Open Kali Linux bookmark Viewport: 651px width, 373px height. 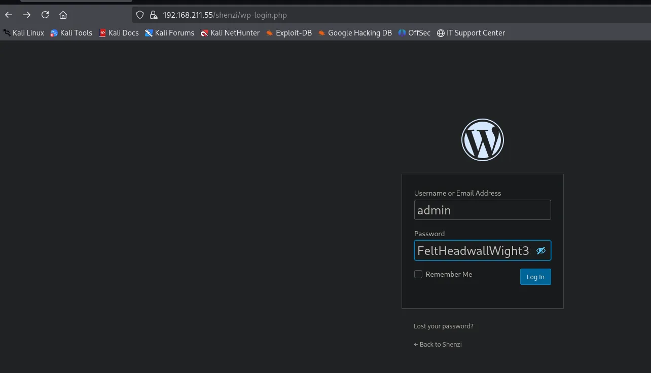click(x=23, y=33)
